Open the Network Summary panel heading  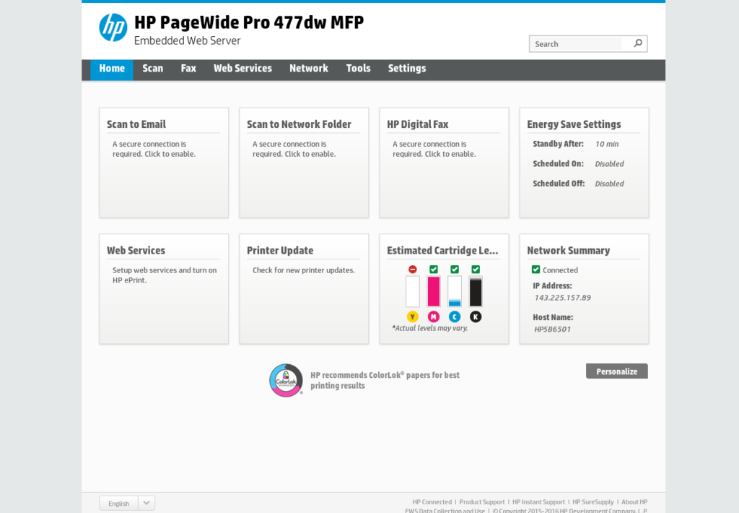[x=569, y=251]
